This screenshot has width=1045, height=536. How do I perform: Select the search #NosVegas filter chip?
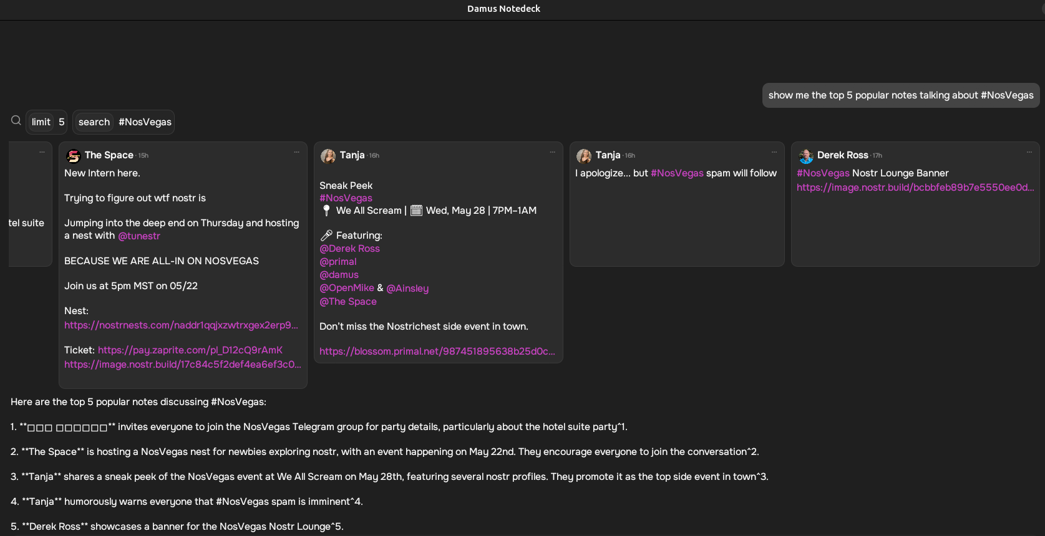(x=124, y=122)
